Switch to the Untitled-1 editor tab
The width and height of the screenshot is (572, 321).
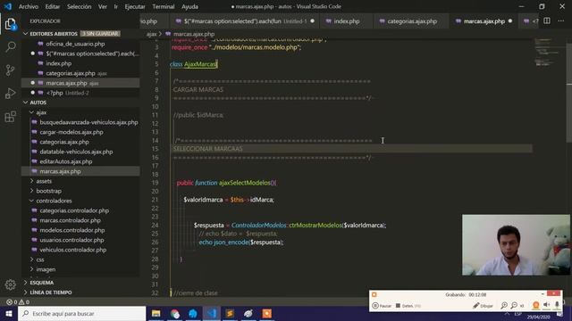point(244,21)
